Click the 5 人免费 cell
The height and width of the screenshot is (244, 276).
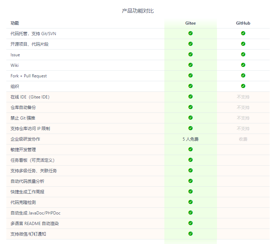[x=190, y=139]
